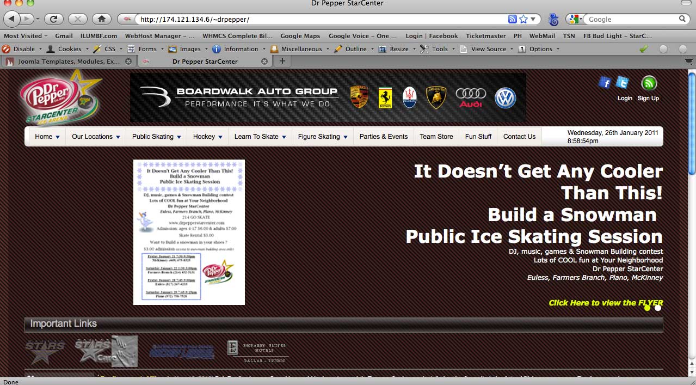Click the Stop loading X button
Viewport: 696px width, 385px height.
(78, 19)
